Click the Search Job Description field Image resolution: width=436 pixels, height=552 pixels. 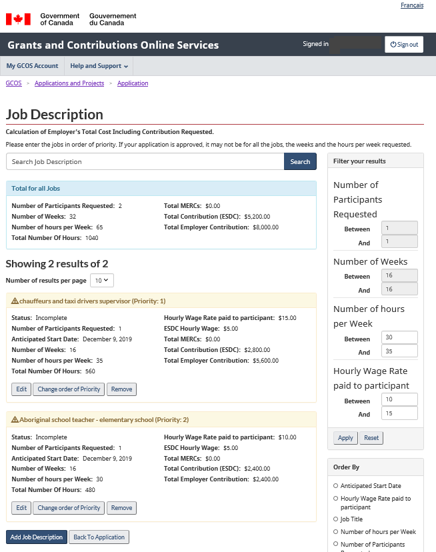pyautogui.click(x=145, y=161)
